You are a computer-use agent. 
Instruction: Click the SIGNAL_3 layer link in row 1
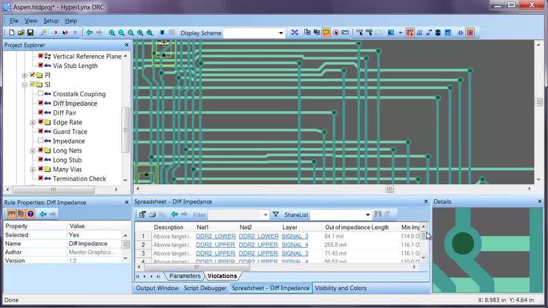click(x=295, y=236)
